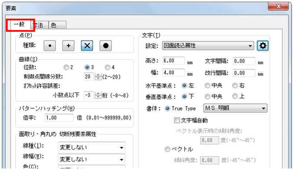The height and width of the screenshot is (170, 294).
Task: Set vertical base point to 上
Action: click(x=235, y=97)
